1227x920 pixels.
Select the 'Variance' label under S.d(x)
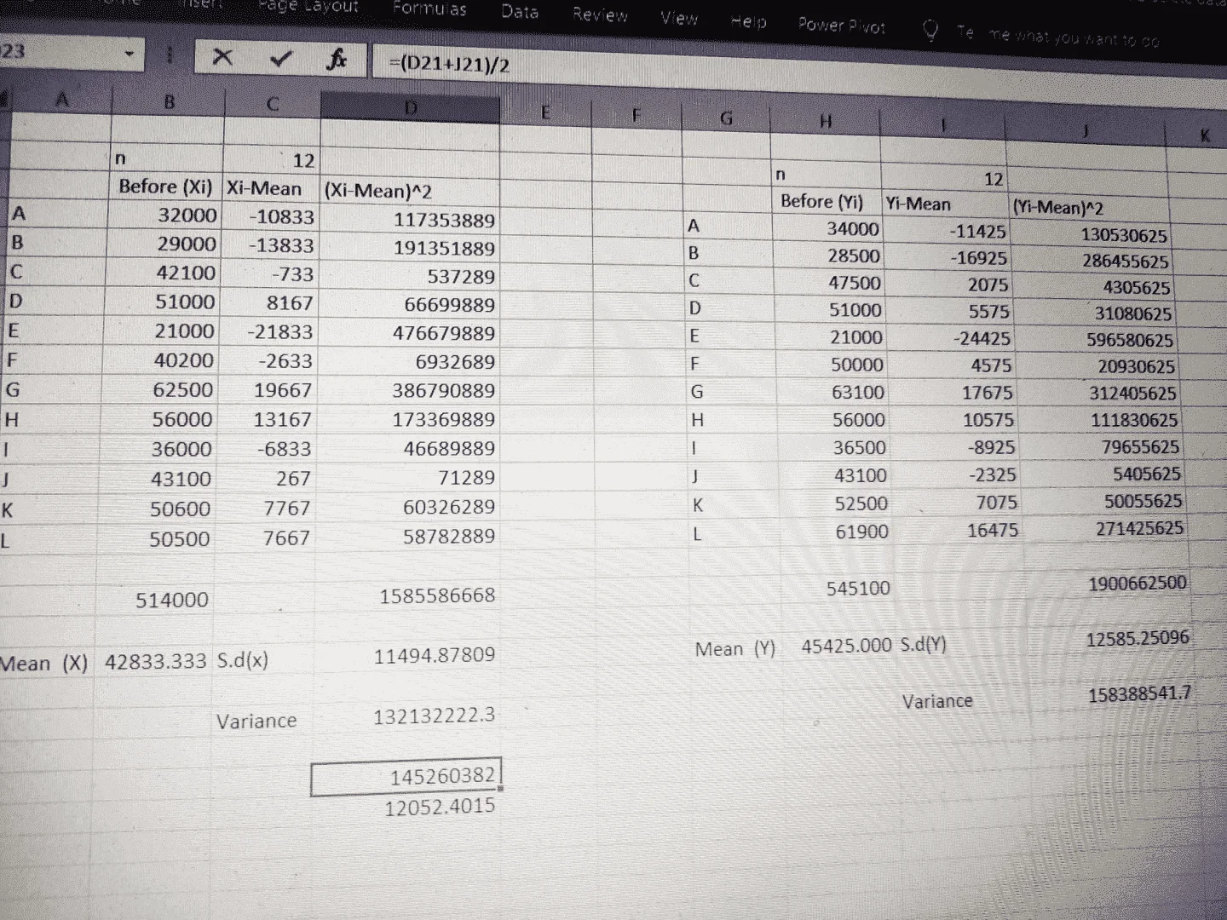[256, 722]
